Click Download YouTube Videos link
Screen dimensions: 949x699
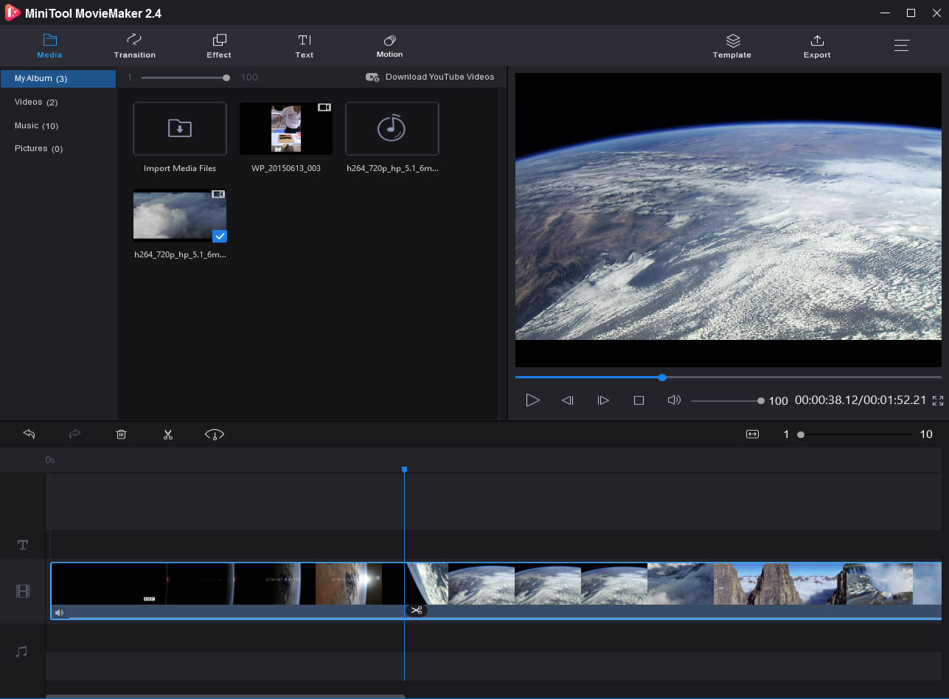pos(430,77)
